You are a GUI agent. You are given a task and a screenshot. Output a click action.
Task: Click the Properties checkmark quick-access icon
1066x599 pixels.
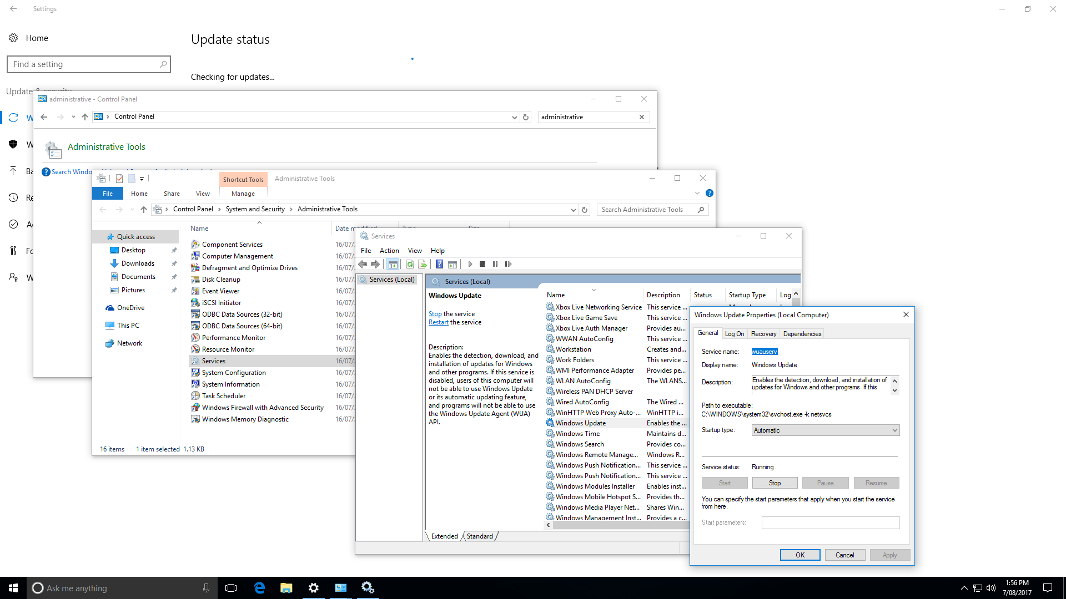[119, 179]
